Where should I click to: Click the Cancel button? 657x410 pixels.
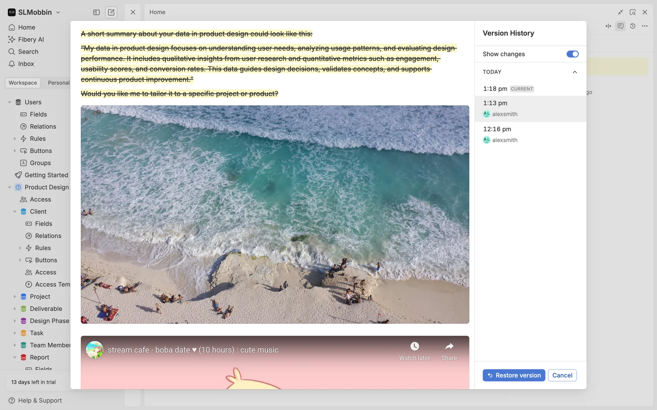562,375
